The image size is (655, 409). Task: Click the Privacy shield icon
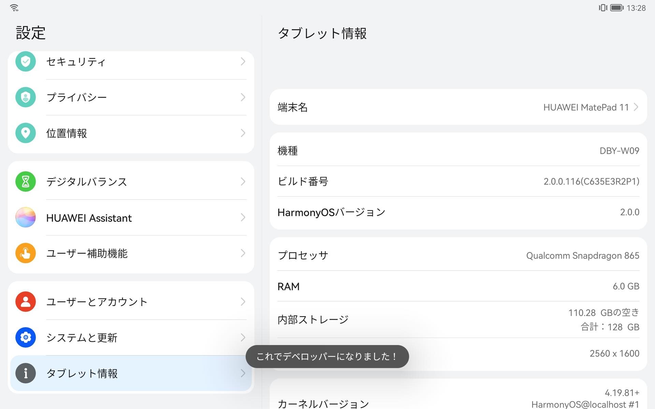(26, 97)
